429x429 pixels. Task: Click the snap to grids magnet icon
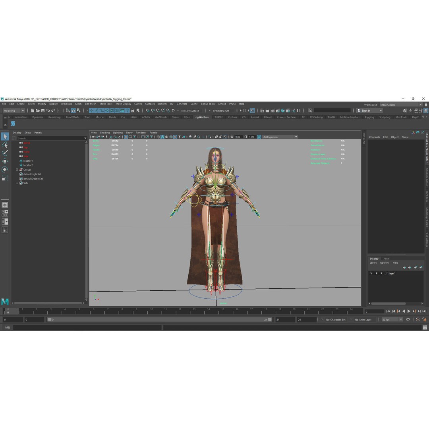point(148,110)
